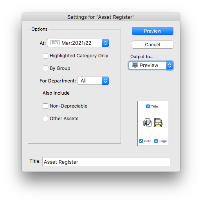The image size is (202, 203).
Task: Untick the Title checkbox in page layout
Action: coord(148,106)
